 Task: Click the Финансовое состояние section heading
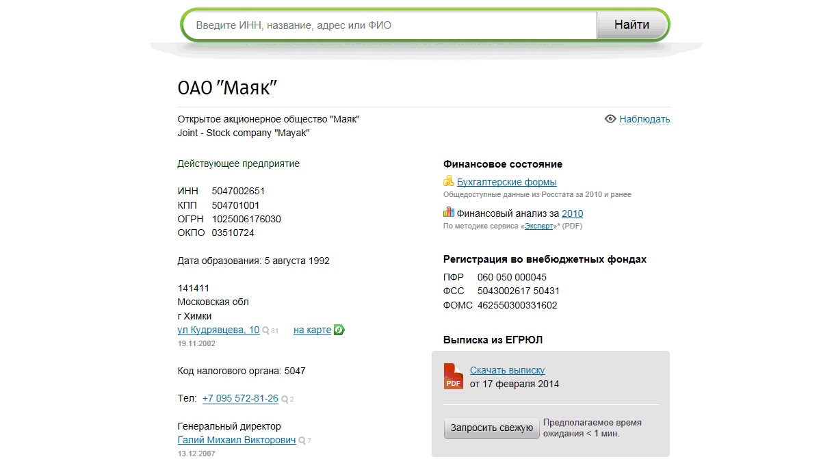pyautogui.click(x=503, y=164)
